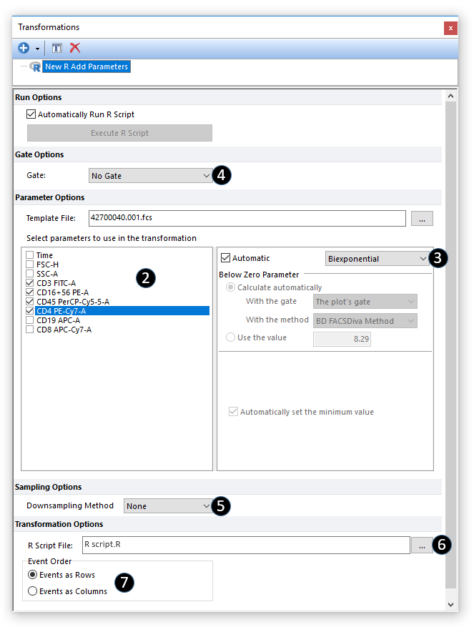
Task: Open the Gate dropdown showing No Gate
Action: 150,176
